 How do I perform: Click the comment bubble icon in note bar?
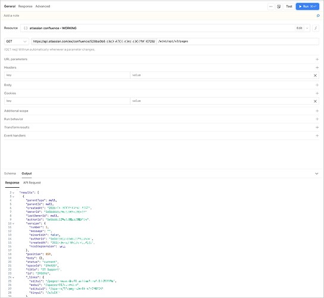click(318, 15)
